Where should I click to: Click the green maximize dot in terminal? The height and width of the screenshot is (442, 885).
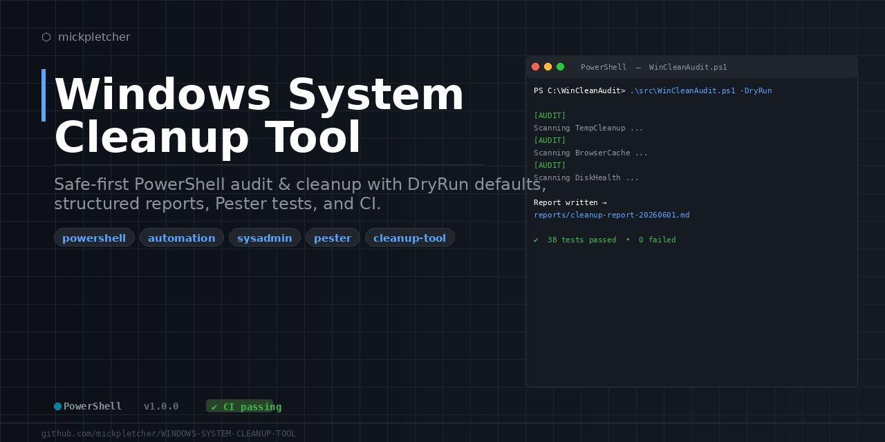point(560,67)
